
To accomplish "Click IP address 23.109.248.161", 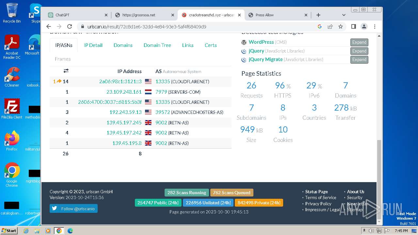I will coord(124,92).
